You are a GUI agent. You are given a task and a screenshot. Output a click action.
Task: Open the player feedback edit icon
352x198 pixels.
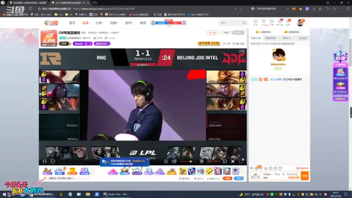pyautogui.click(x=166, y=161)
